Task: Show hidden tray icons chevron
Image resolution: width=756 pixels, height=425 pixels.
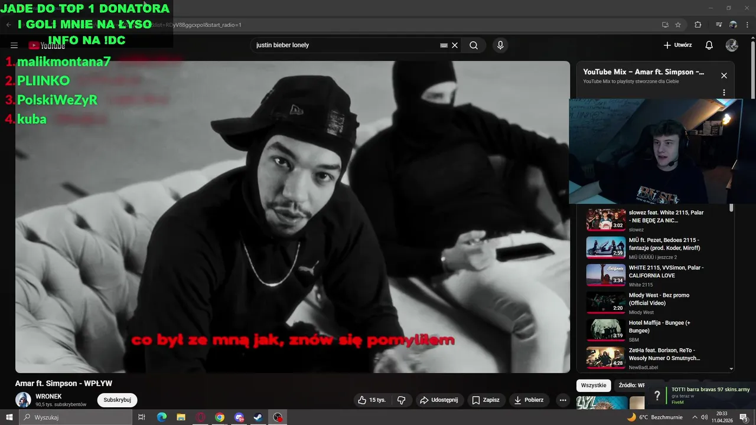Action: [696, 417]
